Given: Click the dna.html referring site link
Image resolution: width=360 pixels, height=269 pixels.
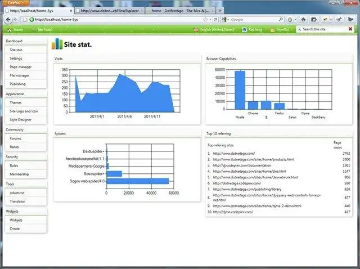Looking at the screenshot, I should pos(249,171).
